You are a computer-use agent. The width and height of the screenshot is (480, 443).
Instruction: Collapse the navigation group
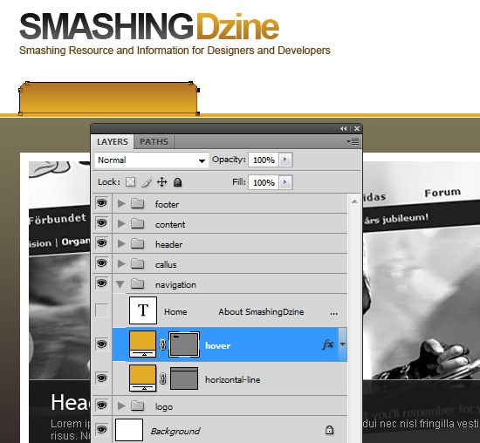(x=120, y=284)
